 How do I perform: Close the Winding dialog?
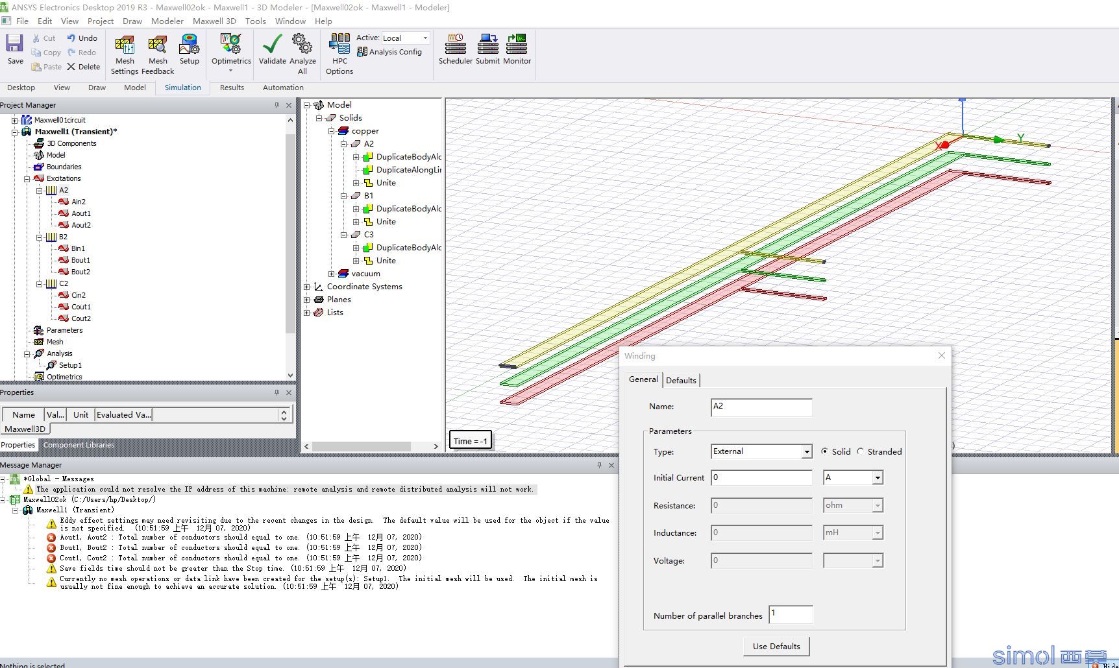942,355
